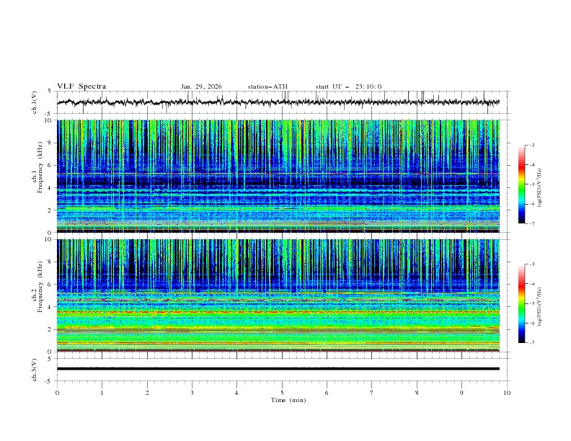Click inside the ch.1 spectrogram plot
The height and width of the screenshot is (441, 571).
[281, 177]
